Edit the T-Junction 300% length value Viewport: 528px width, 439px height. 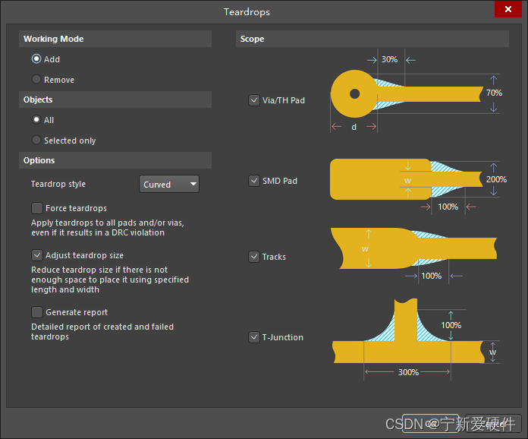pos(408,372)
